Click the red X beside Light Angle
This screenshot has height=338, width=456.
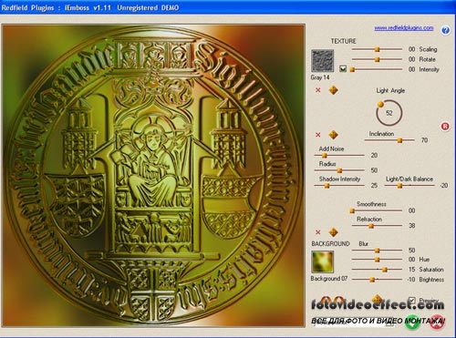[x=318, y=90]
